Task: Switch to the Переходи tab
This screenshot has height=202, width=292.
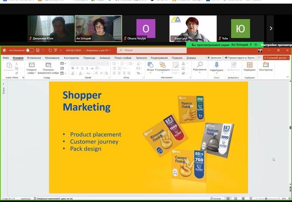Action: 89,58
